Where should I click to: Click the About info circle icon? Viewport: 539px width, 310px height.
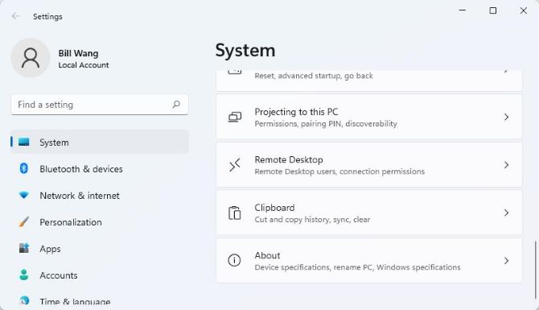(234, 260)
